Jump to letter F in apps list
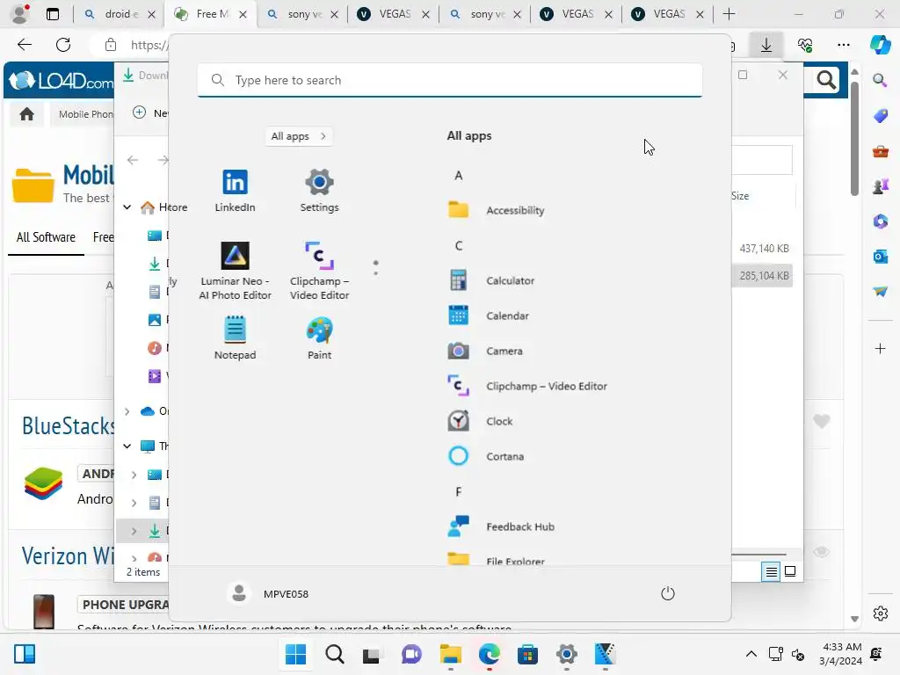This screenshot has width=900, height=675. 459,492
